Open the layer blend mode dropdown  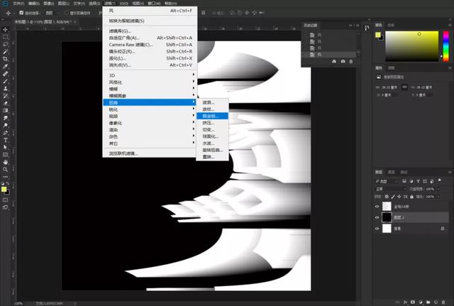pyautogui.click(x=389, y=190)
